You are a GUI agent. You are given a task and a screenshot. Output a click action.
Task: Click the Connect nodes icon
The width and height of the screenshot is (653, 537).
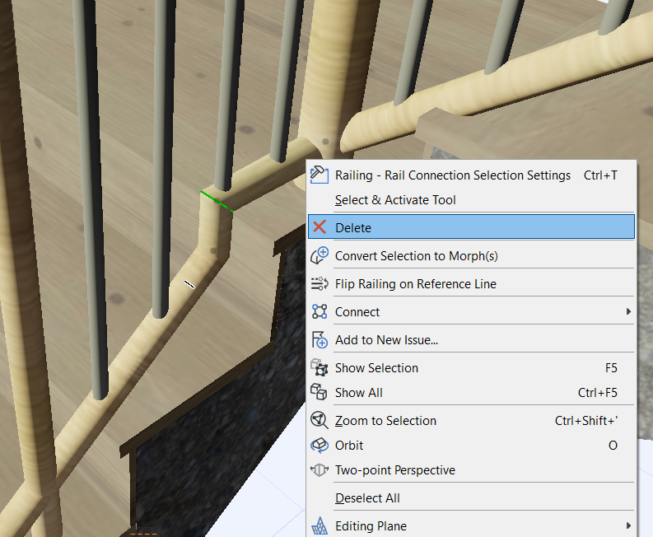pos(320,311)
